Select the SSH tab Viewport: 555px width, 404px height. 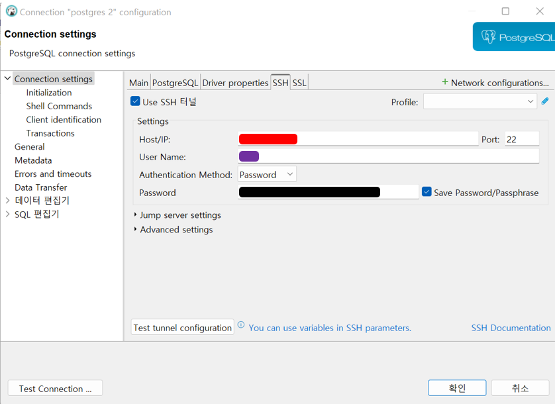280,83
